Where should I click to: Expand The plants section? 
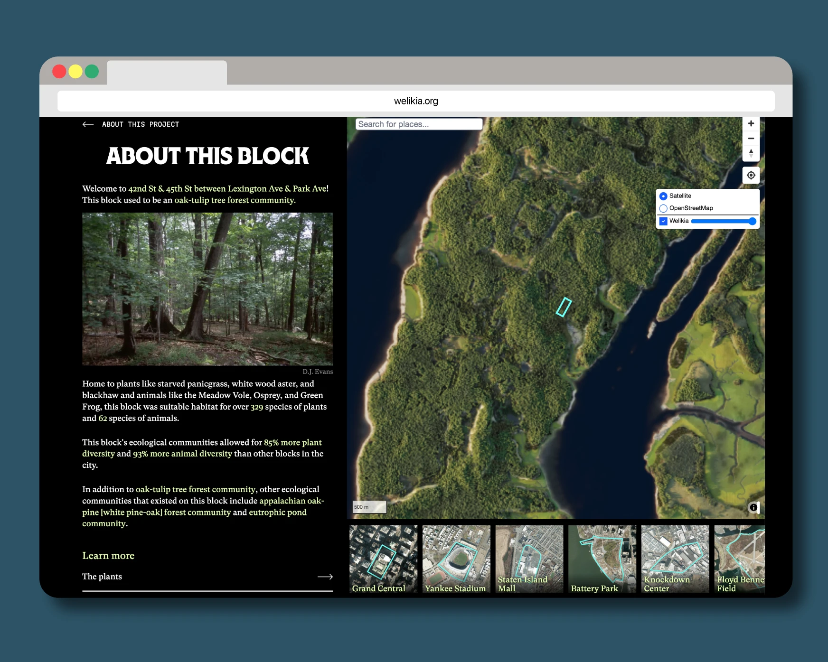point(102,577)
